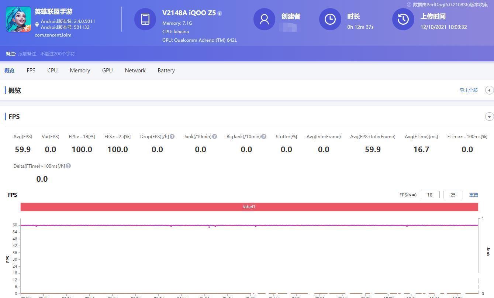Click the phone device icon
Screen dimensions: 494x298
pos(145,19)
